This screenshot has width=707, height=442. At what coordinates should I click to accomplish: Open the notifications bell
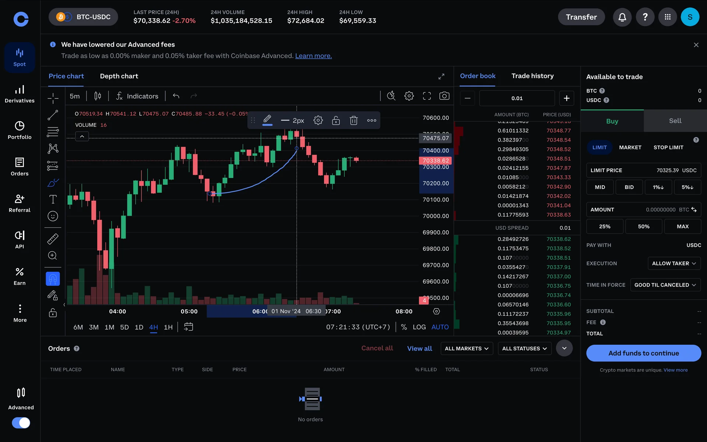[x=622, y=17]
